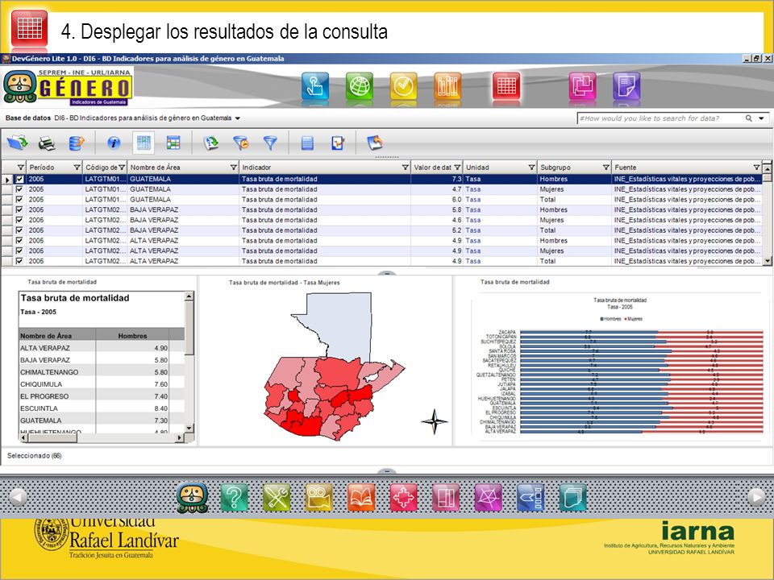Uncheck the ALTA VERAPAZ Mujeres row checkbox
This screenshot has width=774, height=580.
click(x=19, y=251)
